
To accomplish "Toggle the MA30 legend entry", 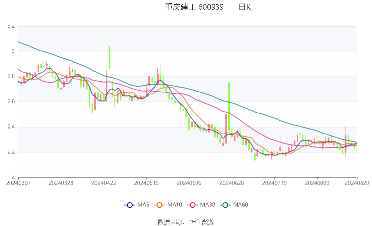I will 201,205.
